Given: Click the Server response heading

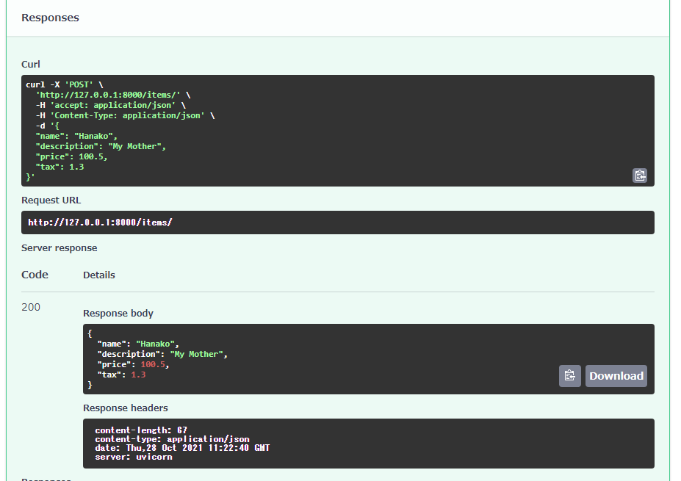Looking at the screenshot, I should point(59,247).
